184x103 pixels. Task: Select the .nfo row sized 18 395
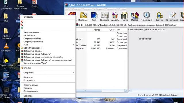tap(102, 45)
